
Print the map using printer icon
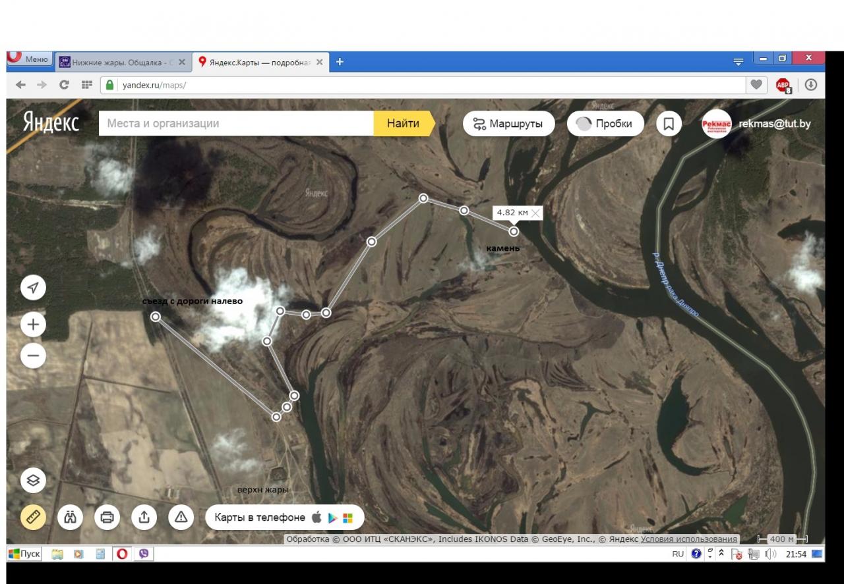(107, 518)
